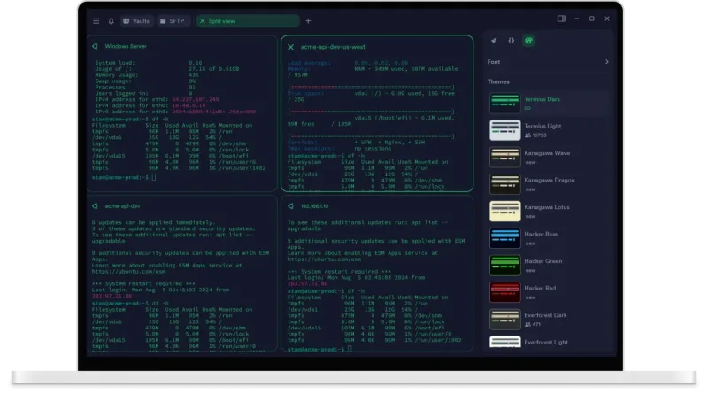Click the Termius Light users count 16793
Viewport: 708px width, 402px height.
pyautogui.click(x=536, y=135)
